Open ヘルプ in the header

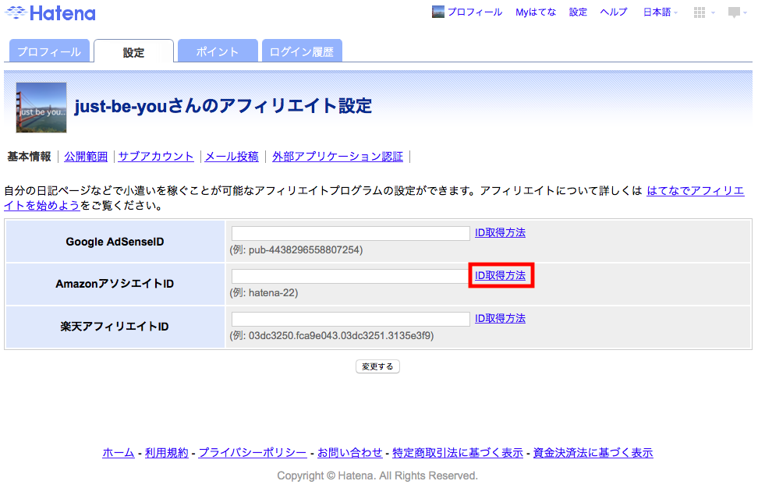[614, 12]
